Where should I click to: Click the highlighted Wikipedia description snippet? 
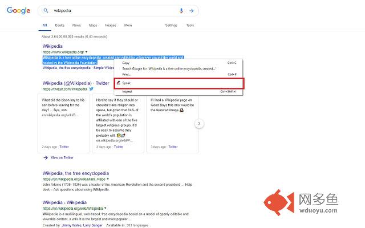[113, 60]
